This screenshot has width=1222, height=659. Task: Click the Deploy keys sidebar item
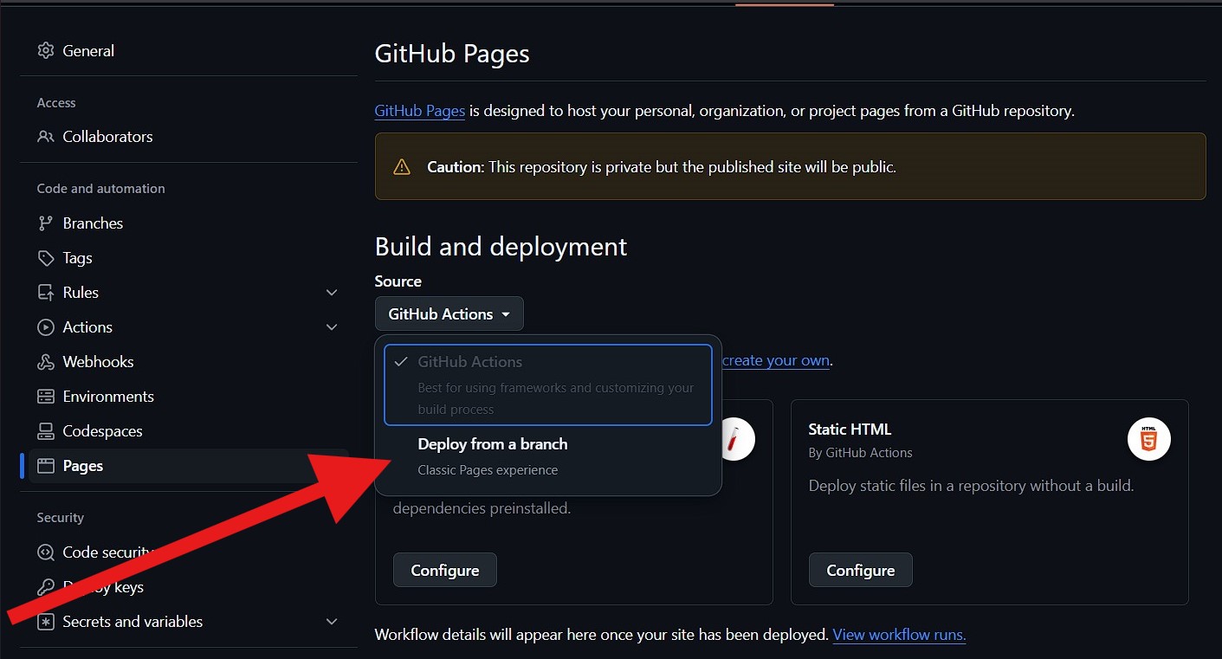click(95, 586)
